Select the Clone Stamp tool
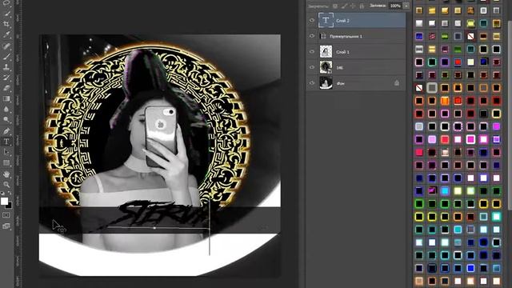 point(6,67)
